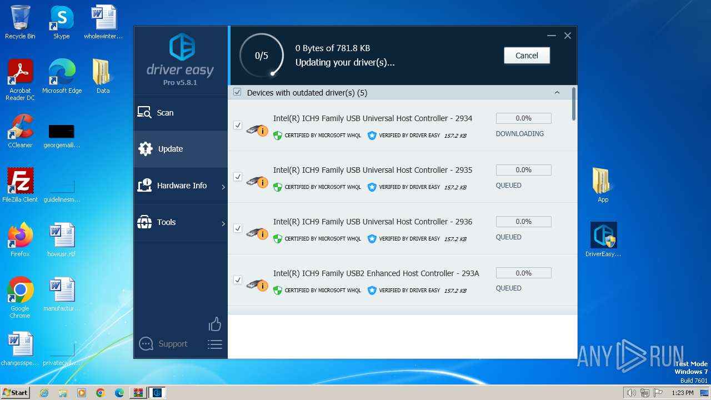
Task: Click the thumbs up like icon
Action: tap(214, 324)
